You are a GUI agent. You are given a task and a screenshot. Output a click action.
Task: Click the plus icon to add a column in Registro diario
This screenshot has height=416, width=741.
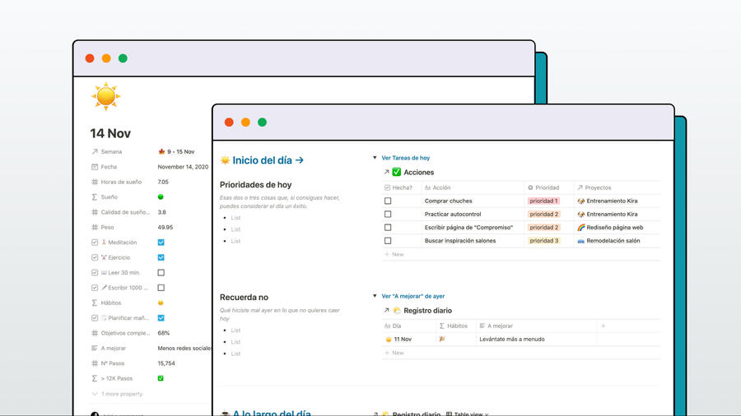click(x=603, y=326)
